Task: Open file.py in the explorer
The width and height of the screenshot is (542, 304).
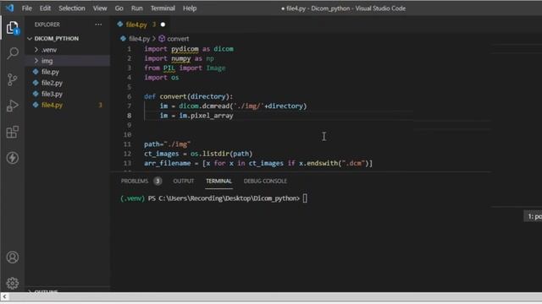Action: pyautogui.click(x=50, y=72)
